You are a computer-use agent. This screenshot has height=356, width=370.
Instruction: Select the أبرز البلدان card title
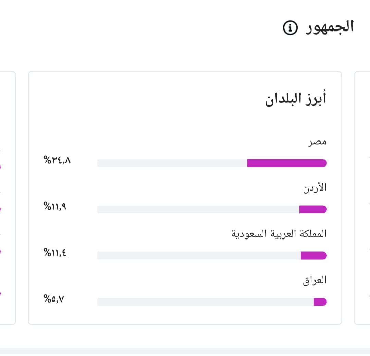[x=296, y=99]
